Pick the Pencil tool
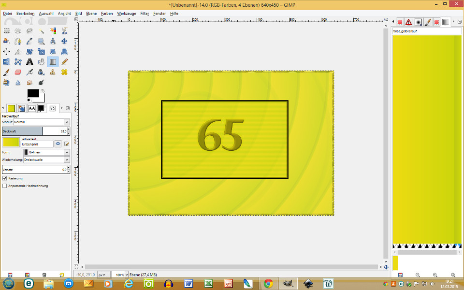Image resolution: width=464 pixels, height=290 pixels. (64, 61)
